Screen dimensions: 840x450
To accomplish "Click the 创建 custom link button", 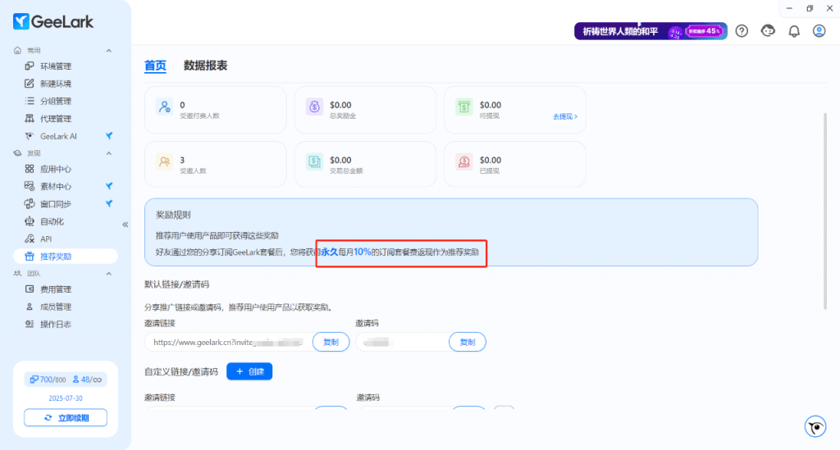I will coord(249,371).
